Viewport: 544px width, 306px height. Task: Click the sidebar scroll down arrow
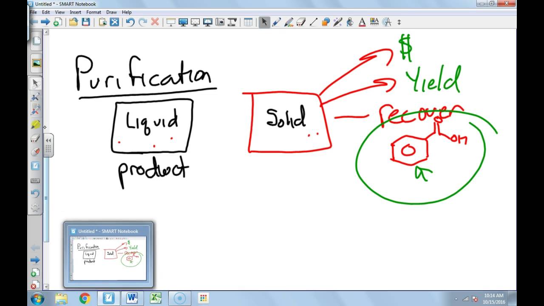46,287
